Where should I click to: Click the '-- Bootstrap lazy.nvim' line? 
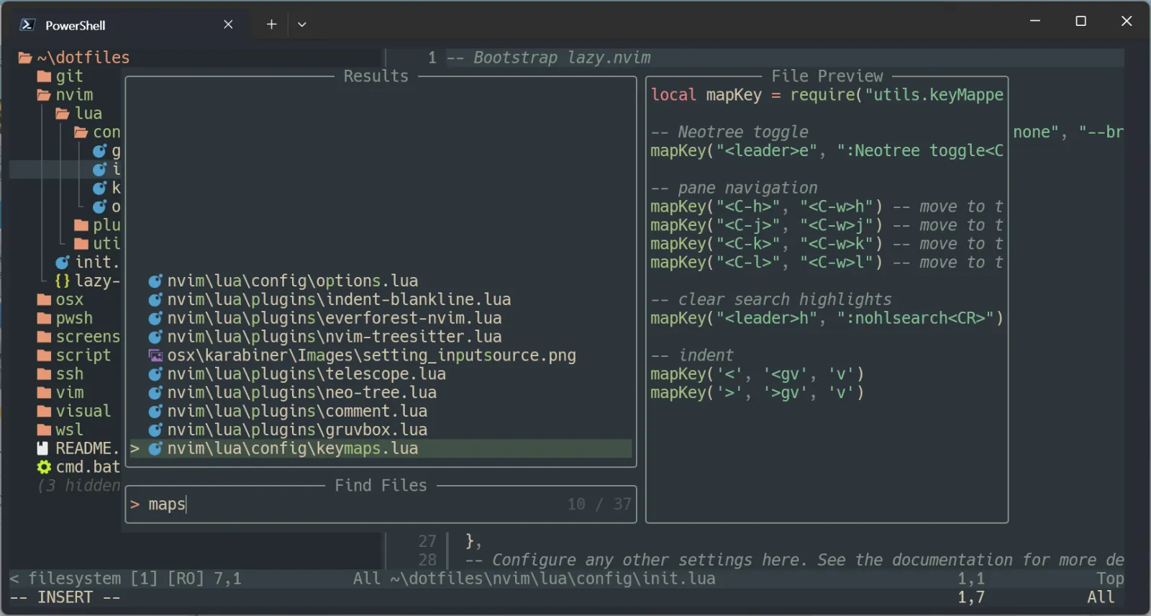[548, 58]
